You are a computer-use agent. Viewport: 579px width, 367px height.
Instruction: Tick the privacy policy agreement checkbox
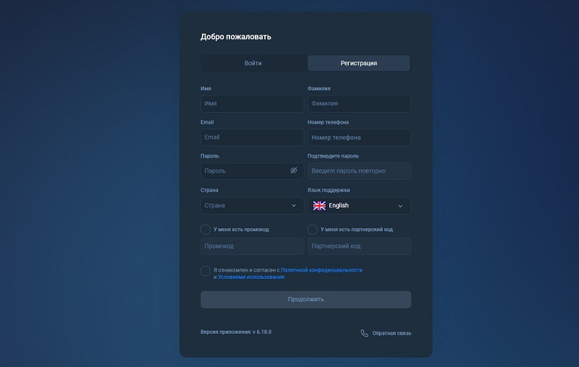coord(206,271)
